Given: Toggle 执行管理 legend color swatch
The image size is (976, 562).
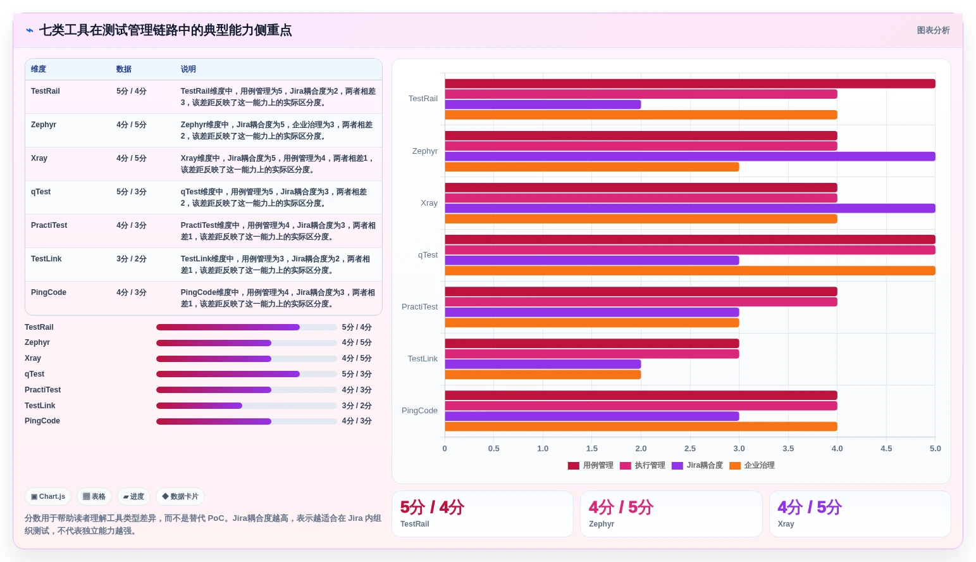Looking at the screenshot, I should (x=626, y=466).
